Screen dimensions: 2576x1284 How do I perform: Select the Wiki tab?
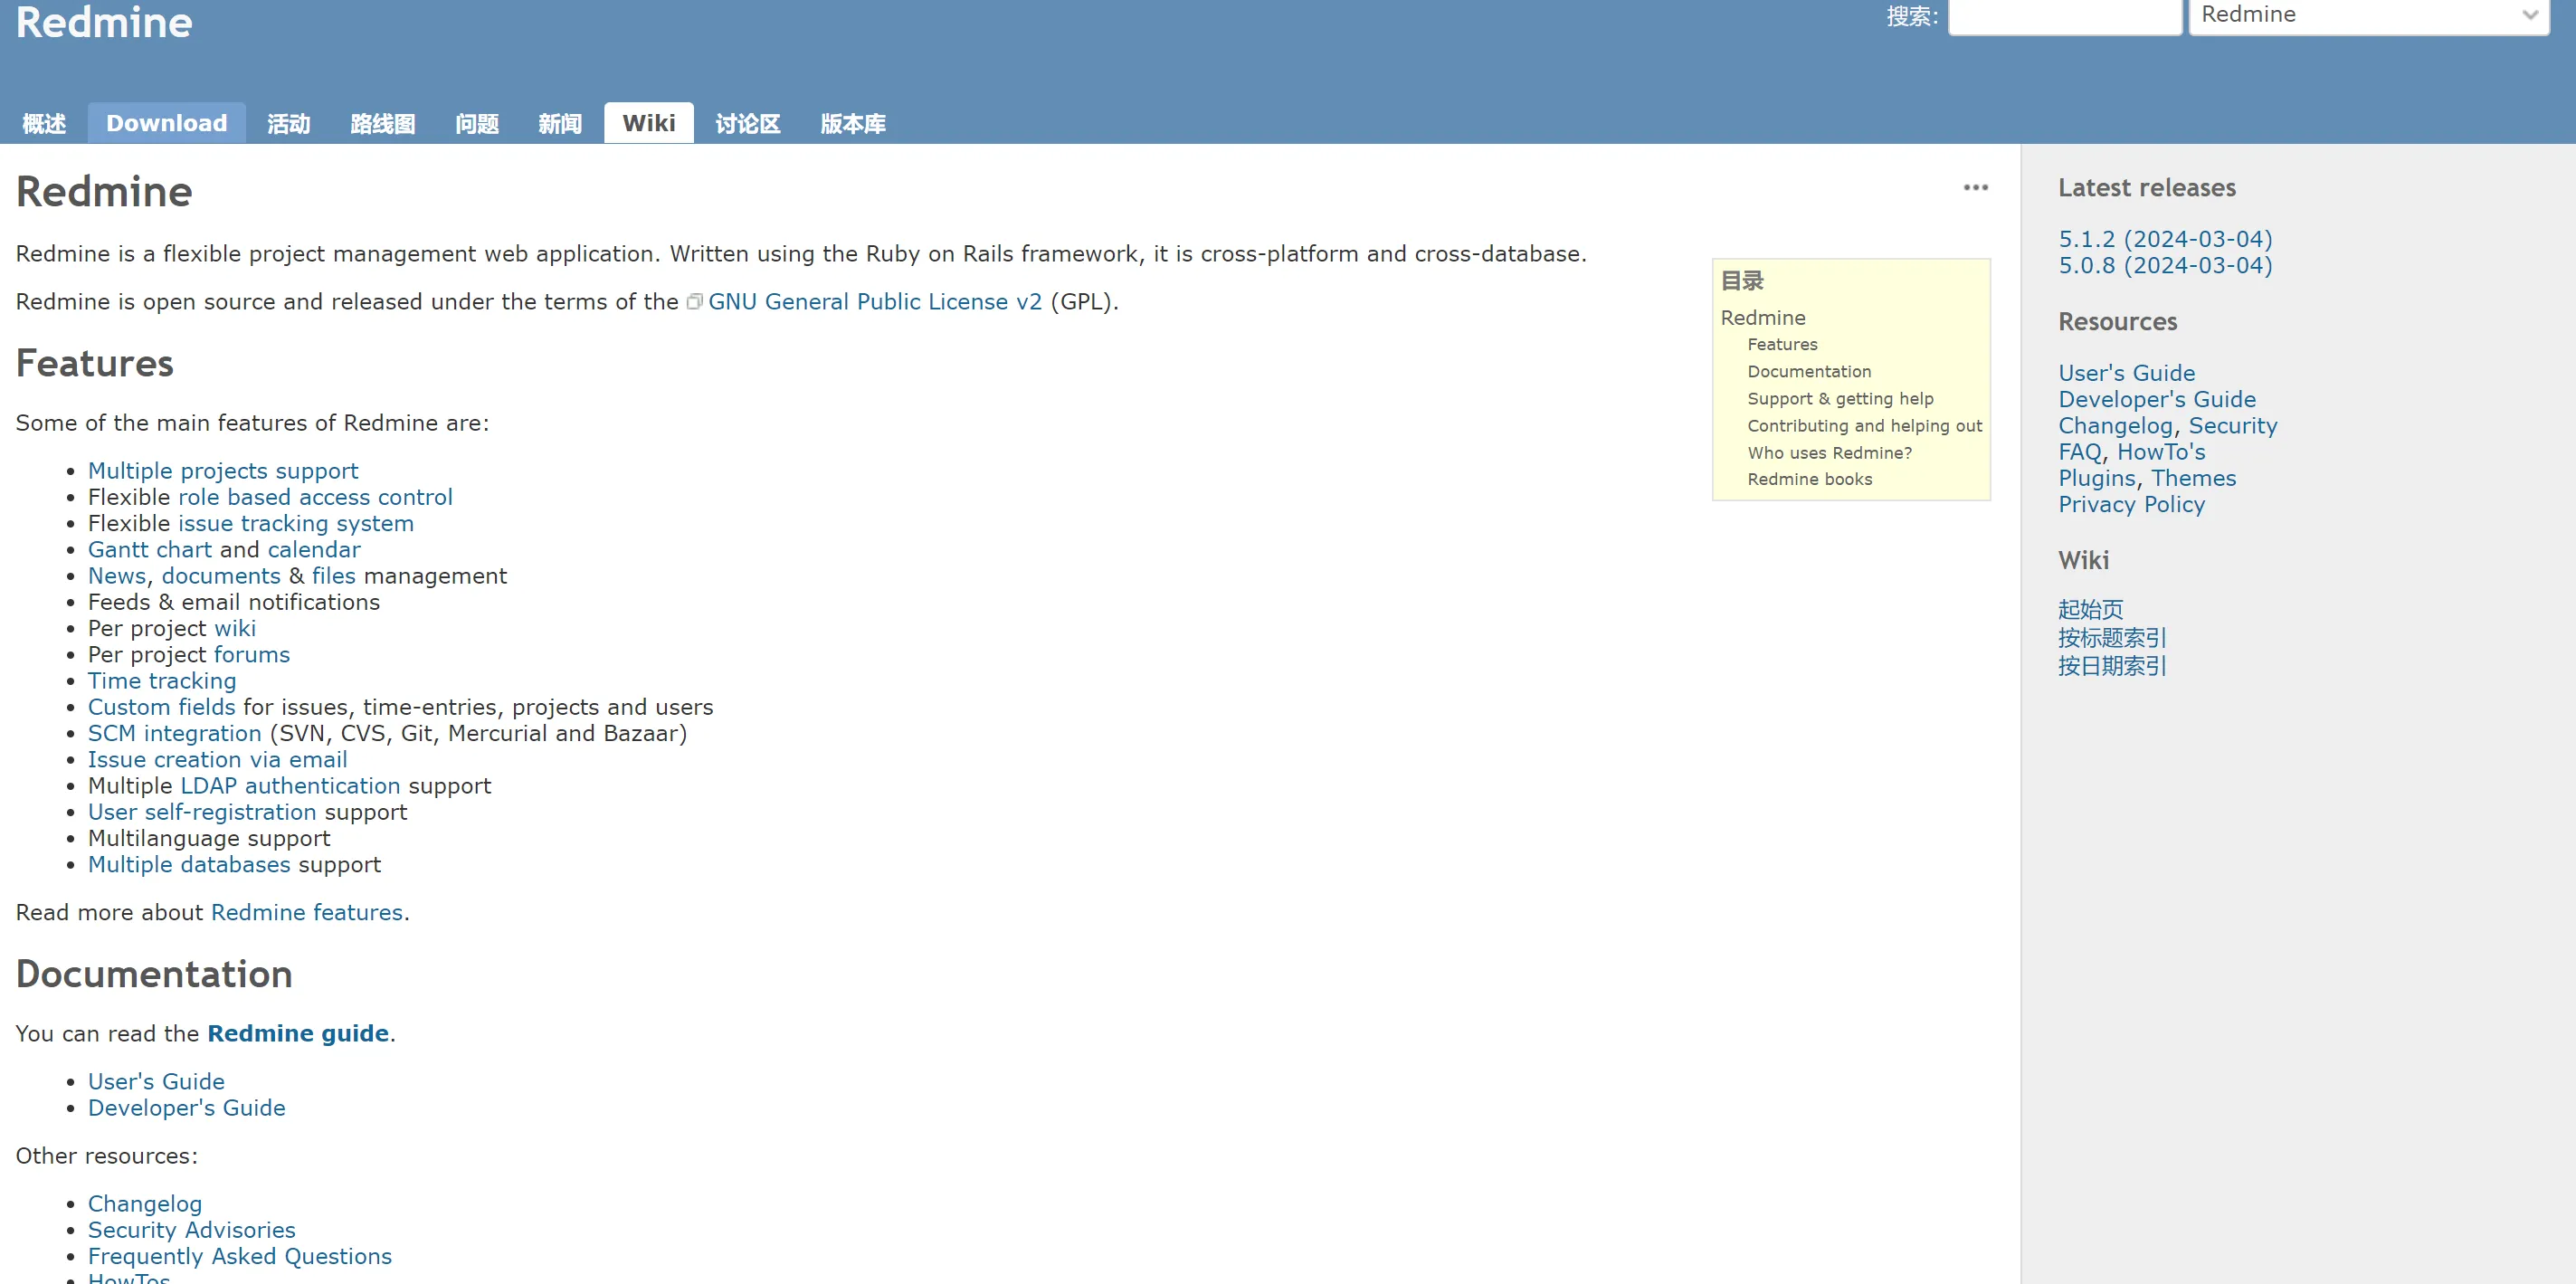point(648,123)
